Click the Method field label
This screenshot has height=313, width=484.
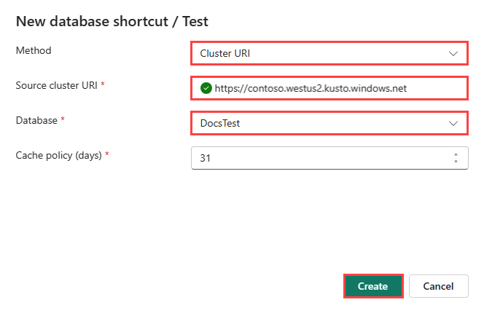[34, 50]
